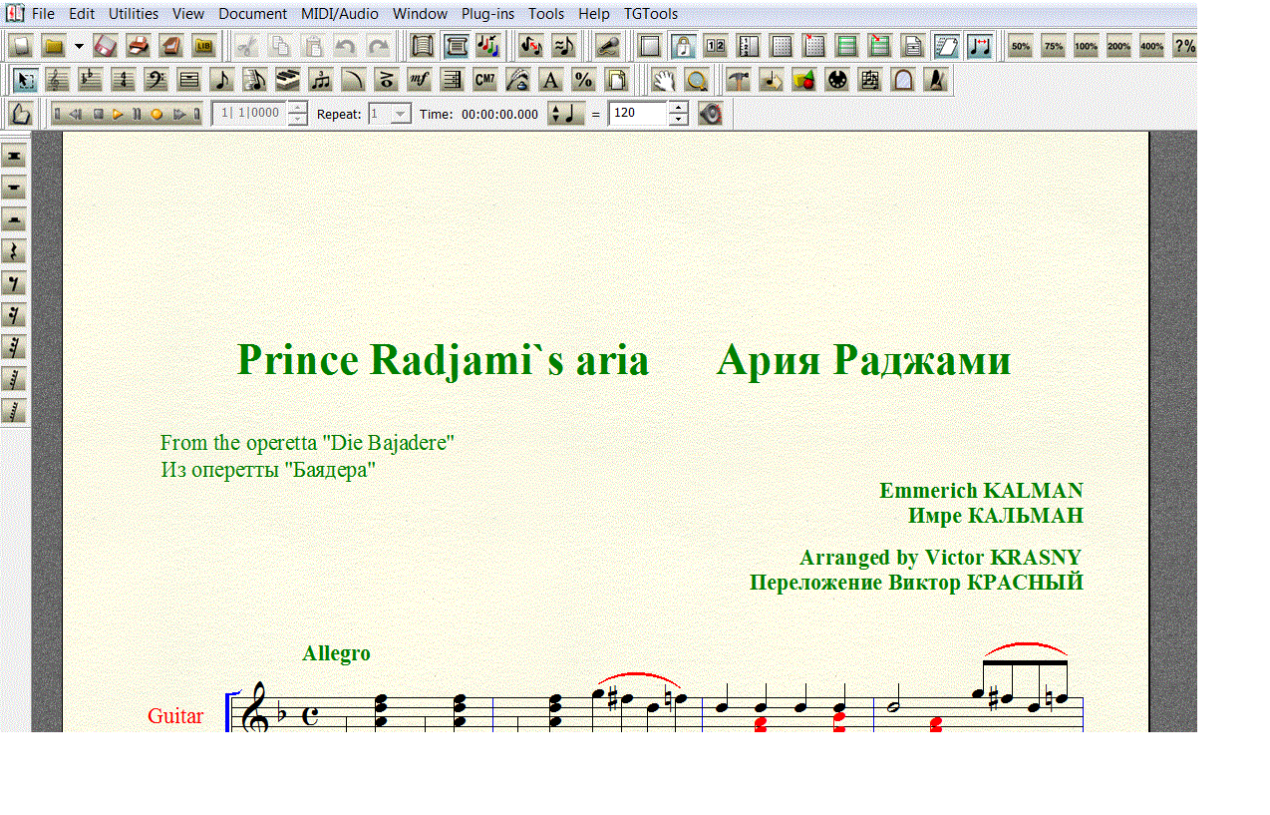Select the Tuplet tool
Screen dimensions: 1270x815
pos(320,80)
